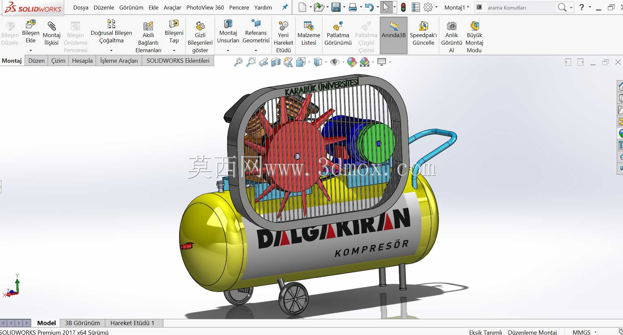
Task: Undo the last action
Action: [x=370, y=7]
